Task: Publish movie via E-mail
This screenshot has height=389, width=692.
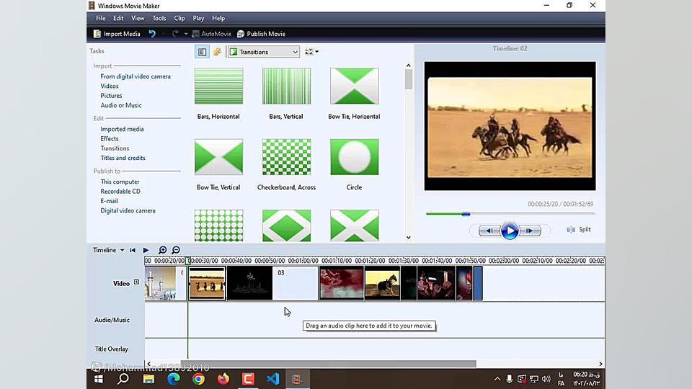Action: [109, 201]
